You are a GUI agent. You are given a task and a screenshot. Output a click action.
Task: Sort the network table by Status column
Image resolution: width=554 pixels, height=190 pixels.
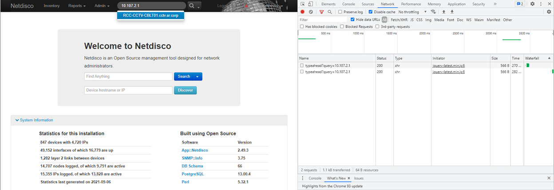(x=384, y=58)
